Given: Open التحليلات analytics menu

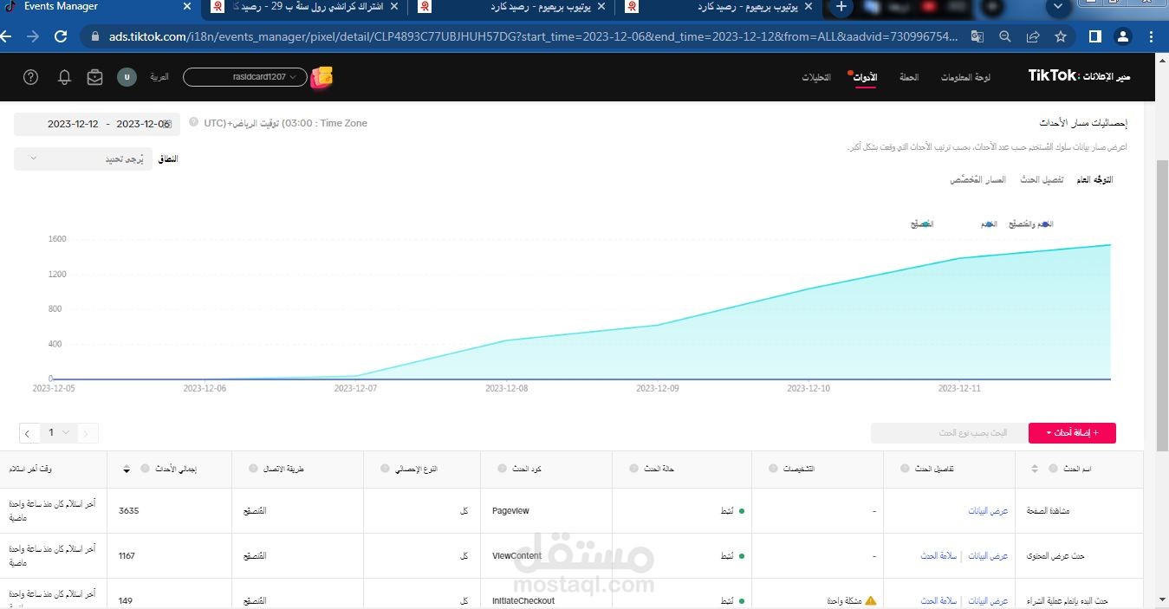Looking at the screenshot, I should (816, 77).
